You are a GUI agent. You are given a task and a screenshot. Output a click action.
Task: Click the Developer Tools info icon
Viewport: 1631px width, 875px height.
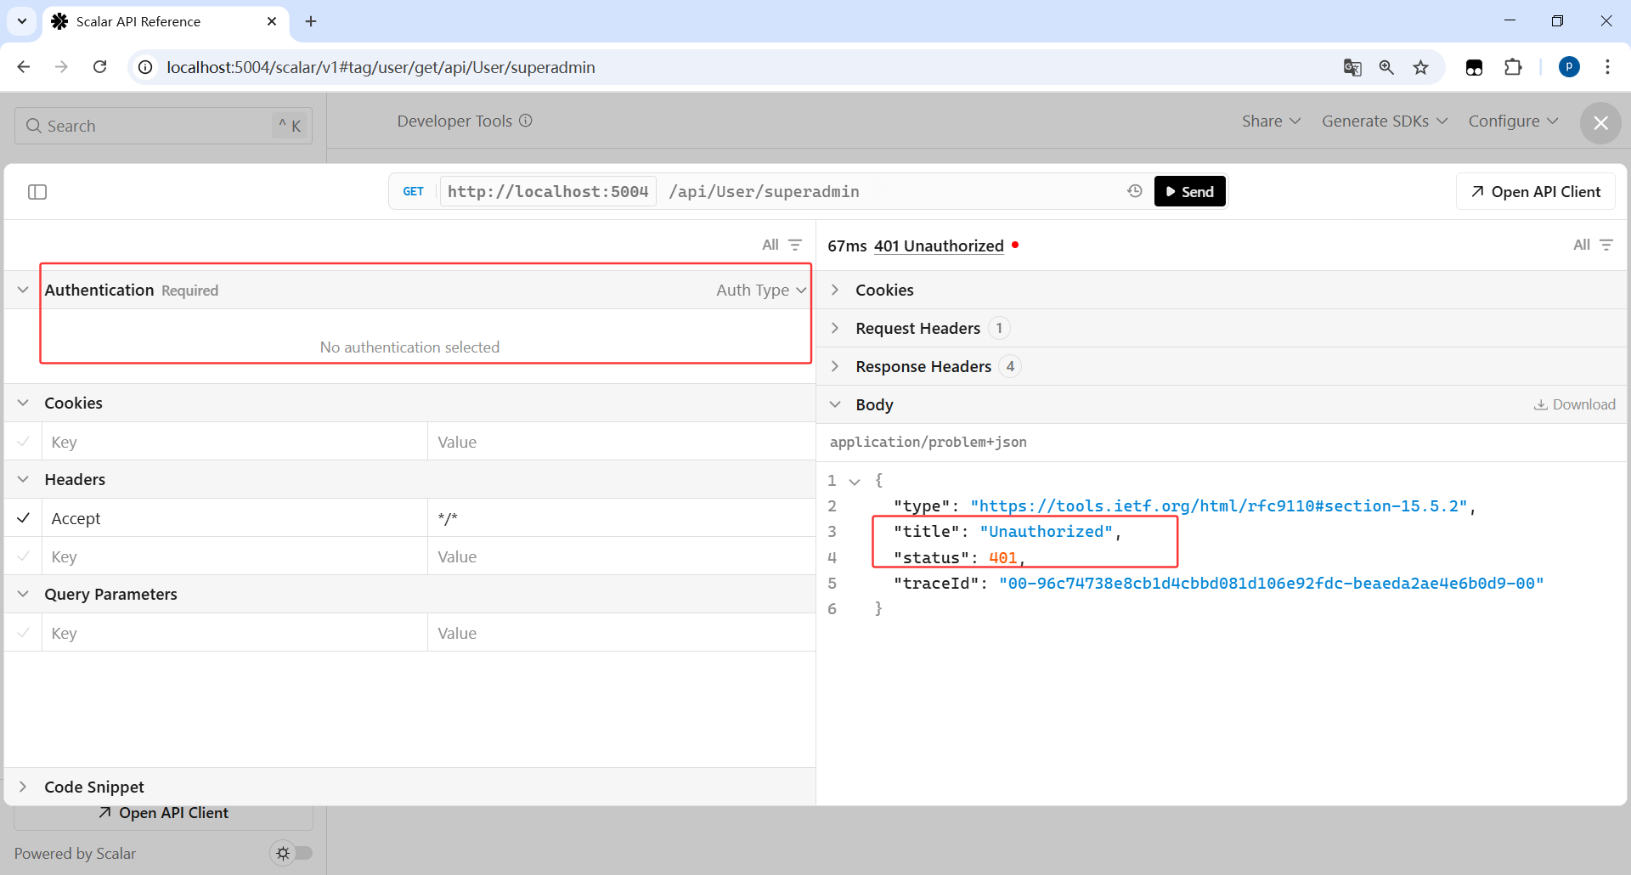[x=526, y=121]
